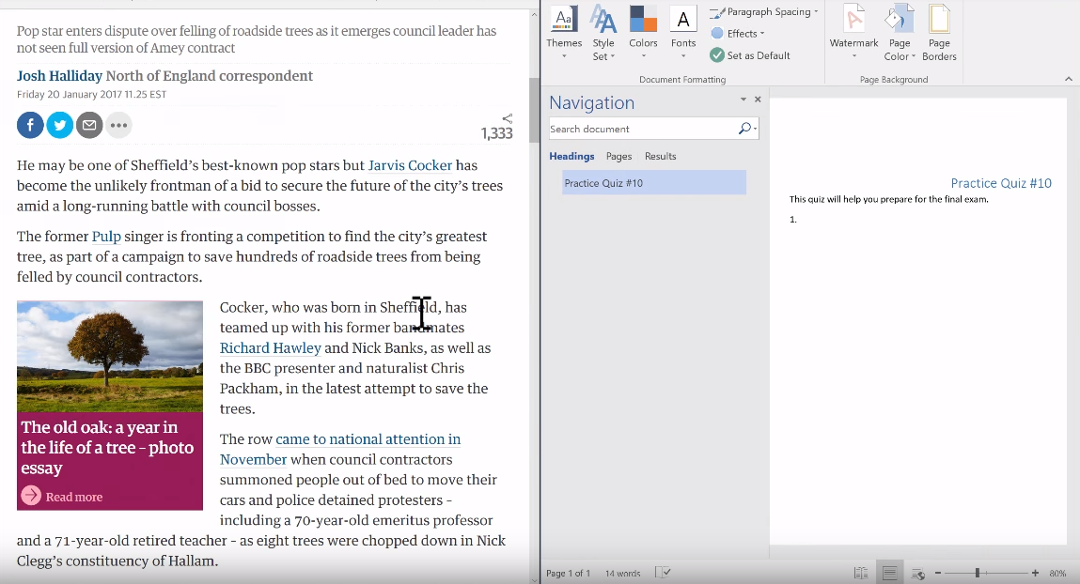The image size is (1080, 584).
Task: Expand the Paragraph Spacing options
Action: click(764, 12)
